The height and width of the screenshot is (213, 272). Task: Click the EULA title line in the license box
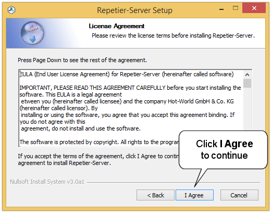(127, 74)
